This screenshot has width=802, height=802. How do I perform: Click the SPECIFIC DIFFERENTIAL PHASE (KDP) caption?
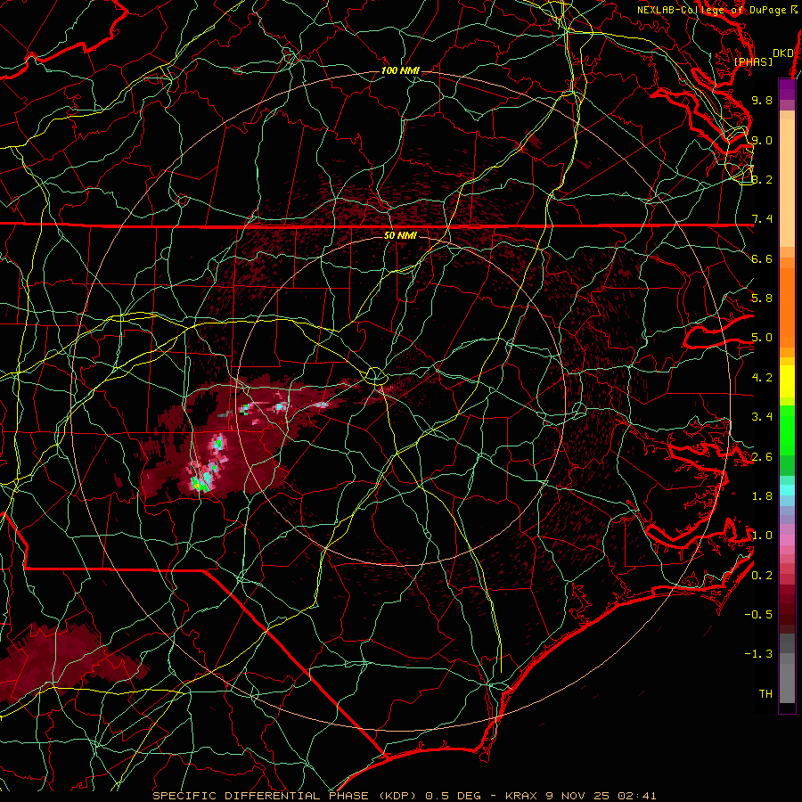click(x=284, y=796)
